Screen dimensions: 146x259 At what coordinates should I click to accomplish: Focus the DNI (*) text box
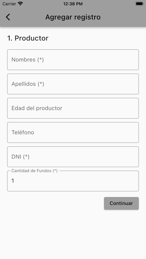pos(73,157)
